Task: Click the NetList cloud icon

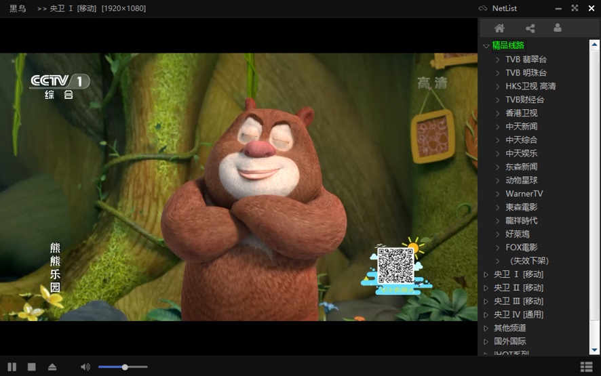Action: click(x=483, y=8)
